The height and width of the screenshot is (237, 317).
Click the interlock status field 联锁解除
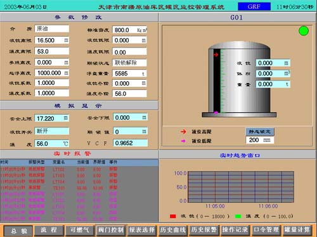point(129,63)
